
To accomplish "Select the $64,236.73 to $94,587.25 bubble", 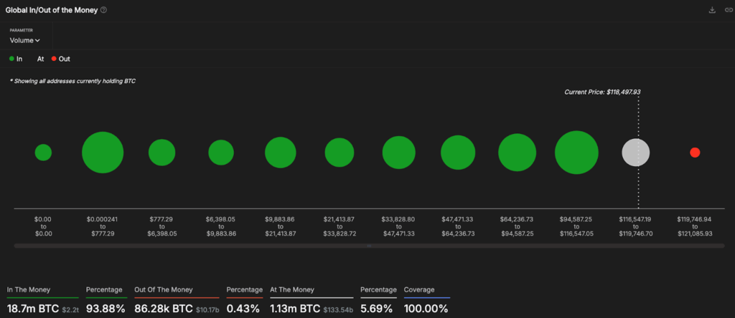I will tap(517, 153).
